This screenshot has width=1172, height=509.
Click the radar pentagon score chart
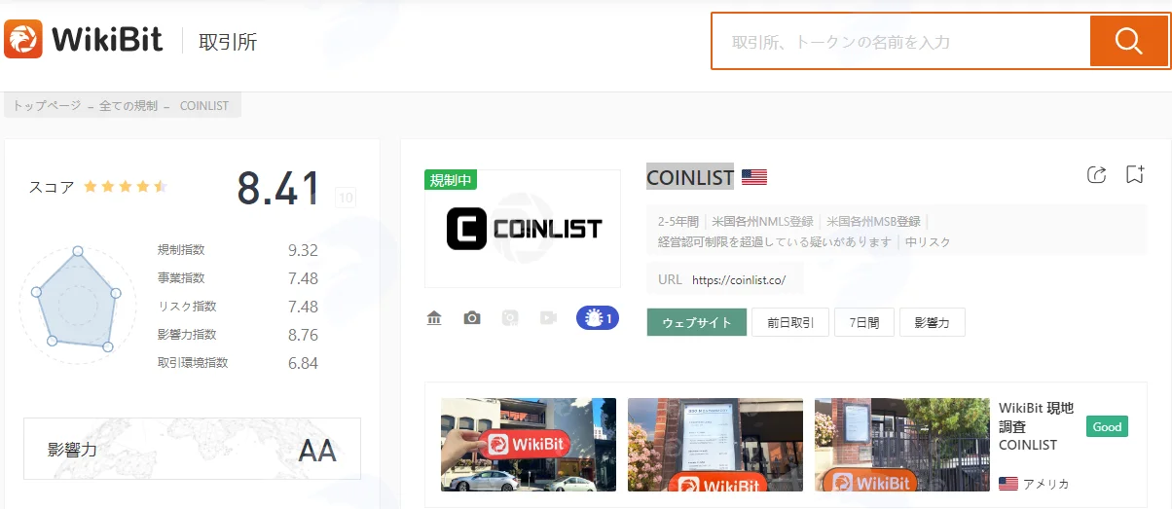(77, 304)
